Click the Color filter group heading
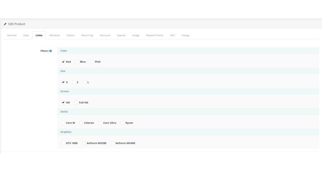The width and height of the screenshot is (322, 172). coord(63,51)
